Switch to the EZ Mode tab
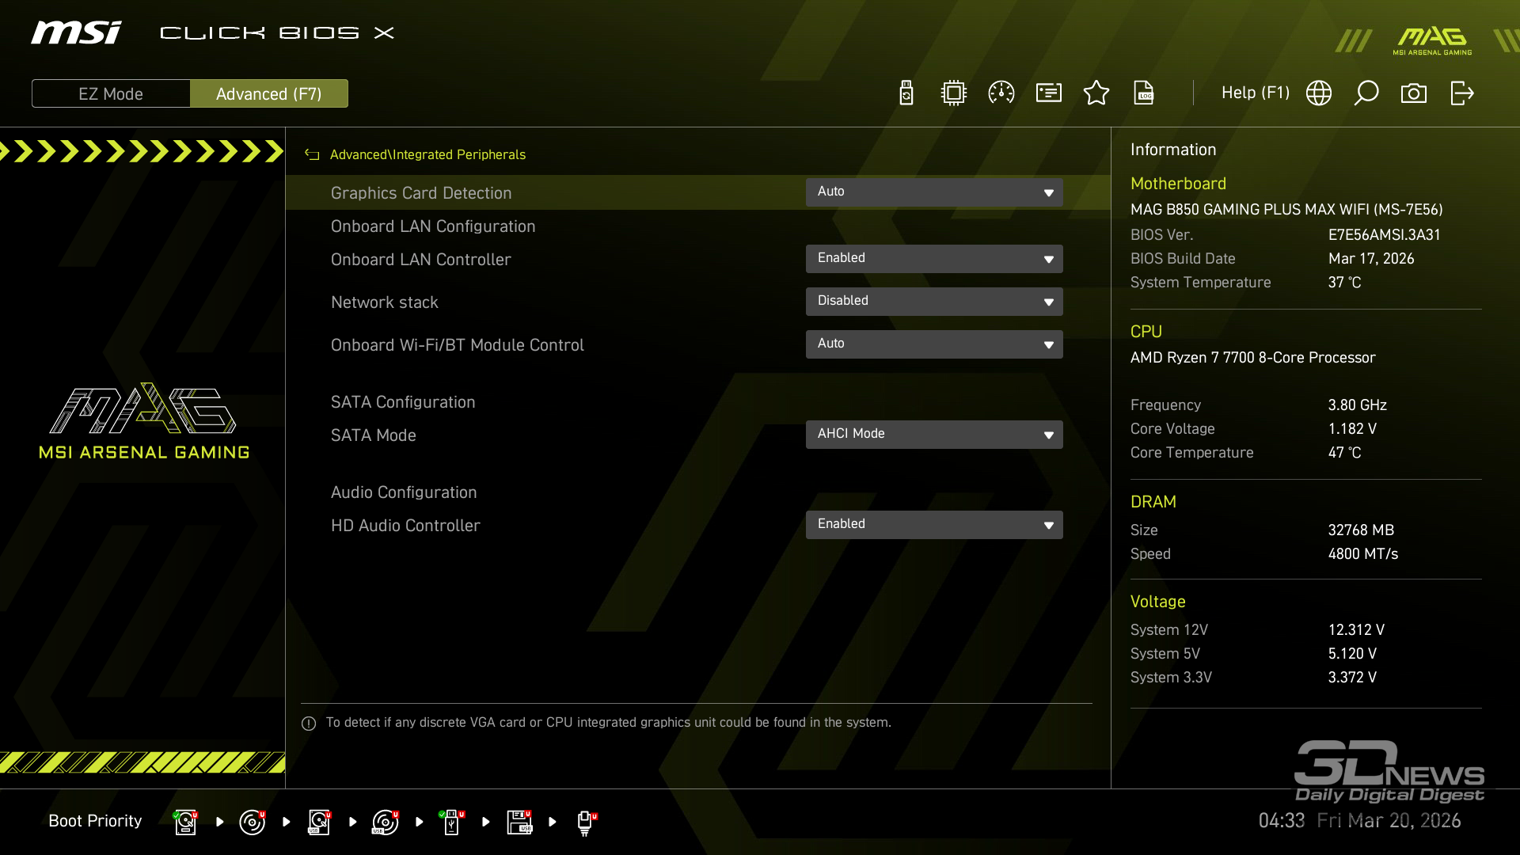 point(111,94)
